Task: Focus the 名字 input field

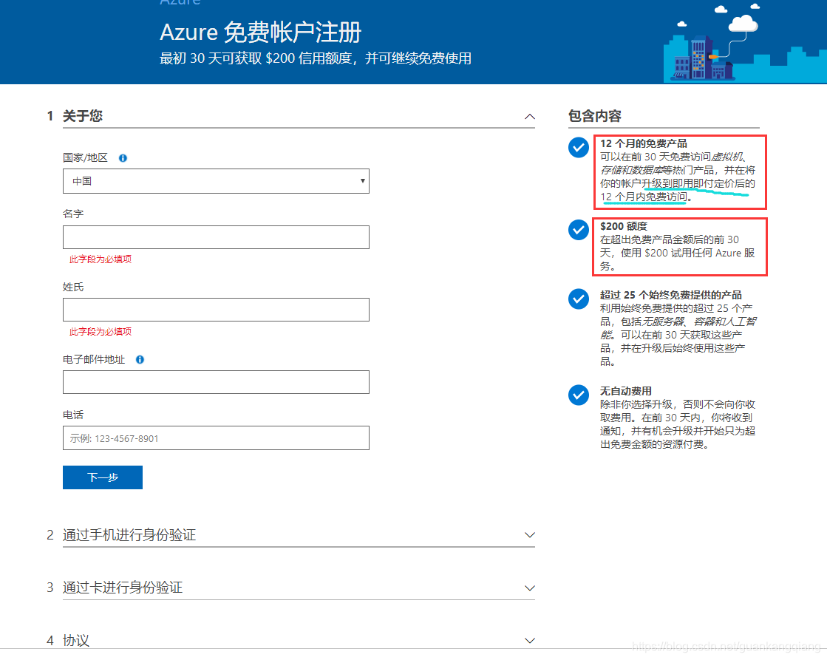Action: pyautogui.click(x=216, y=237)
